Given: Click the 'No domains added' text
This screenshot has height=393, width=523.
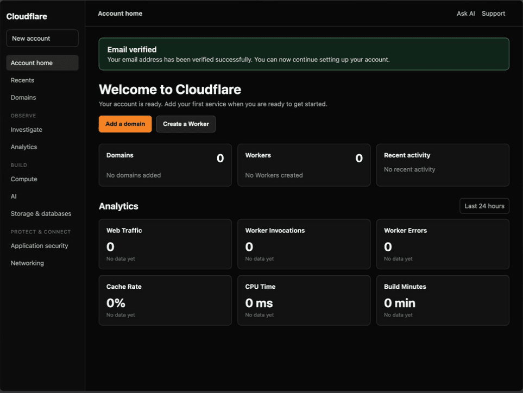Looking at the screenshot, I should pos(134,175).
